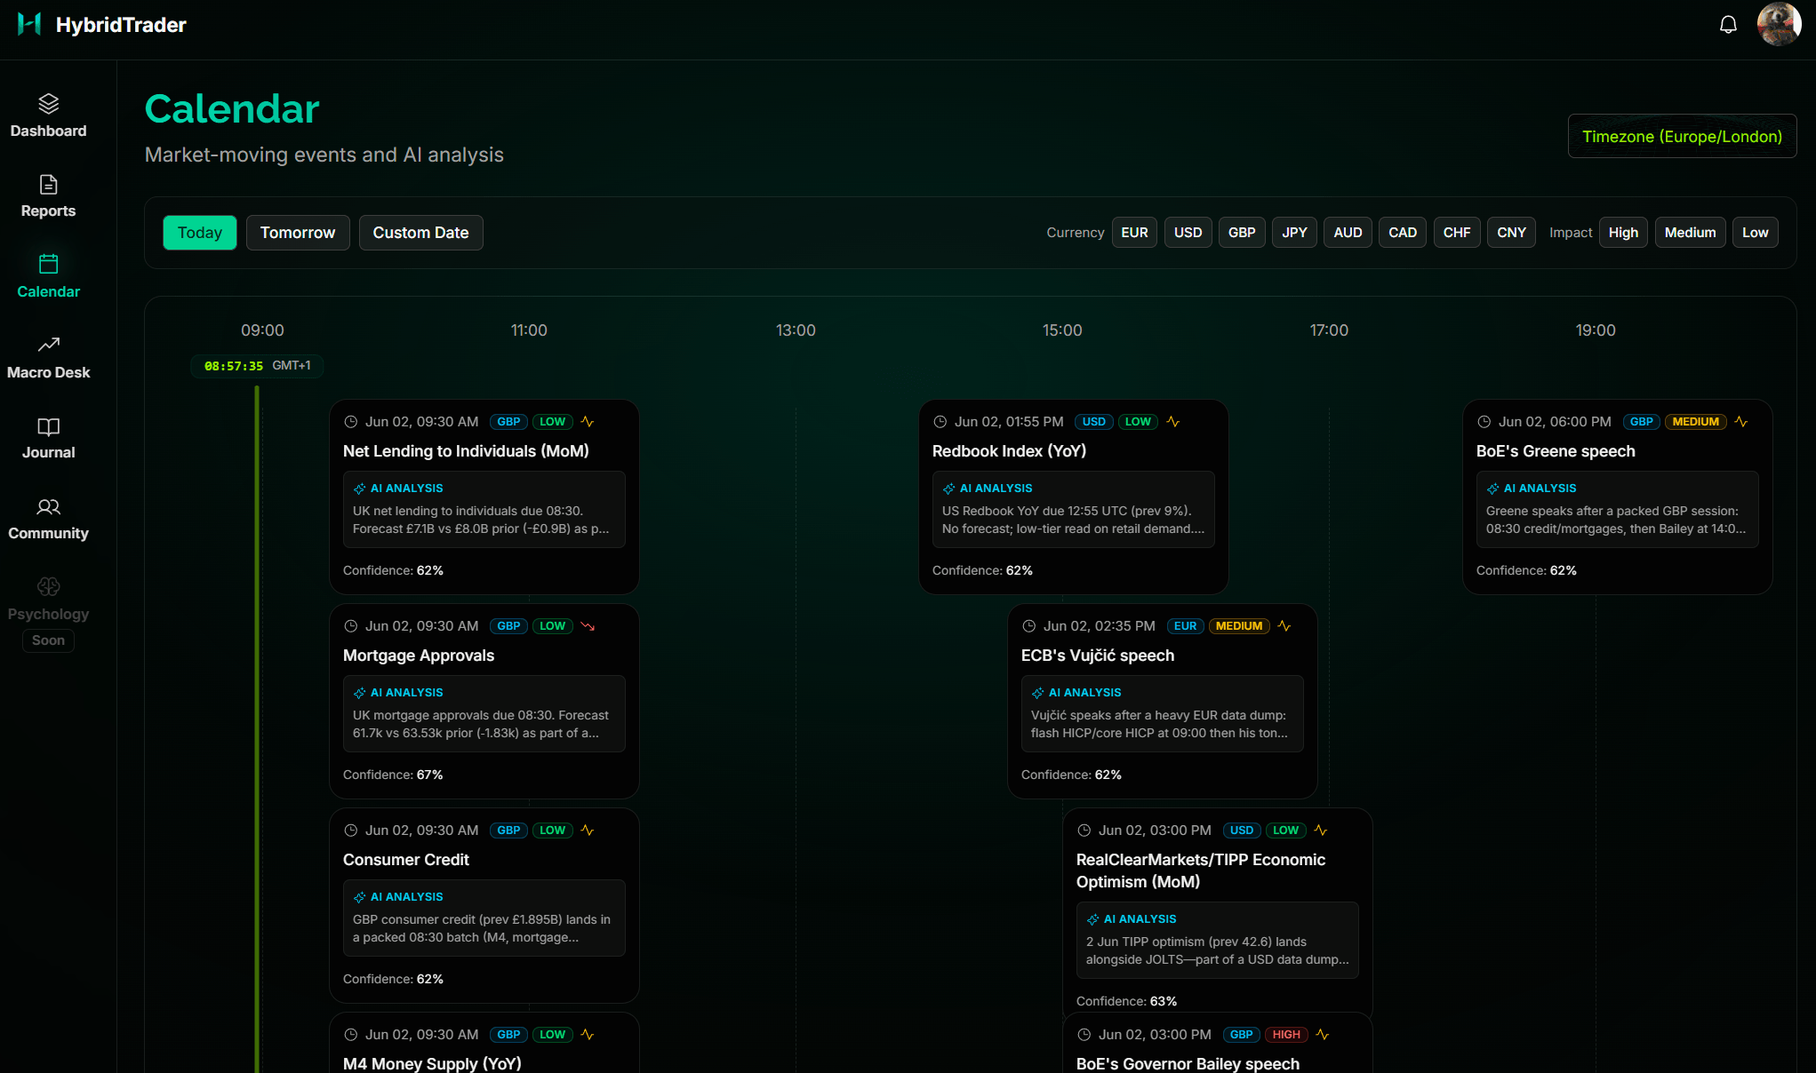Click the AI Analysis sparkle on Mortgage Approvals

point(360,693)
